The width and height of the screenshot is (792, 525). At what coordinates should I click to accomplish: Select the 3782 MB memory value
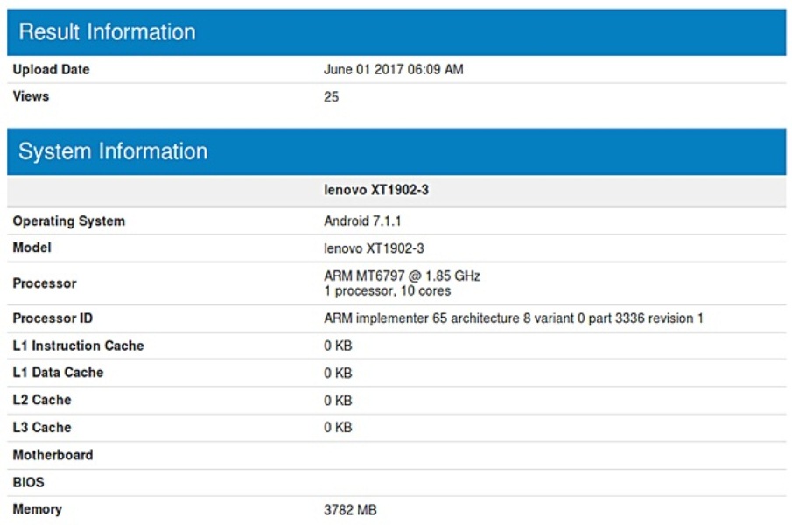350,510
